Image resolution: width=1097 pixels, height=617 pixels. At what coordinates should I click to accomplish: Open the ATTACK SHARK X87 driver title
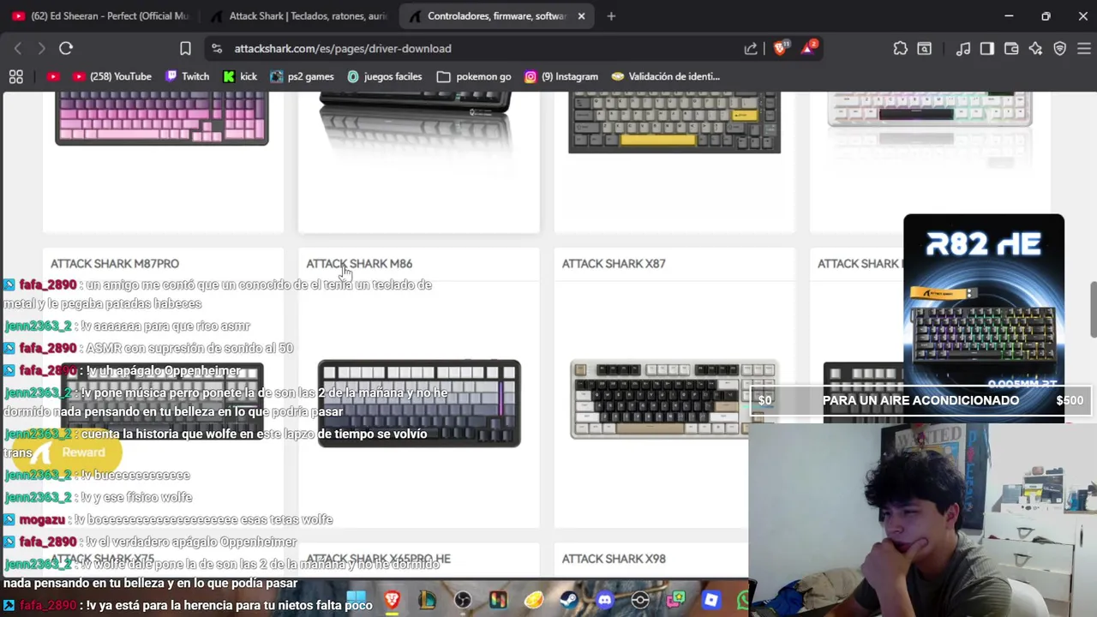[614, 264]
